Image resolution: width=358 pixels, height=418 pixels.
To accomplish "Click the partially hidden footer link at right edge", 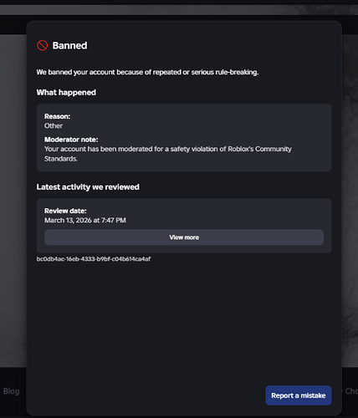I will [350, 391].
